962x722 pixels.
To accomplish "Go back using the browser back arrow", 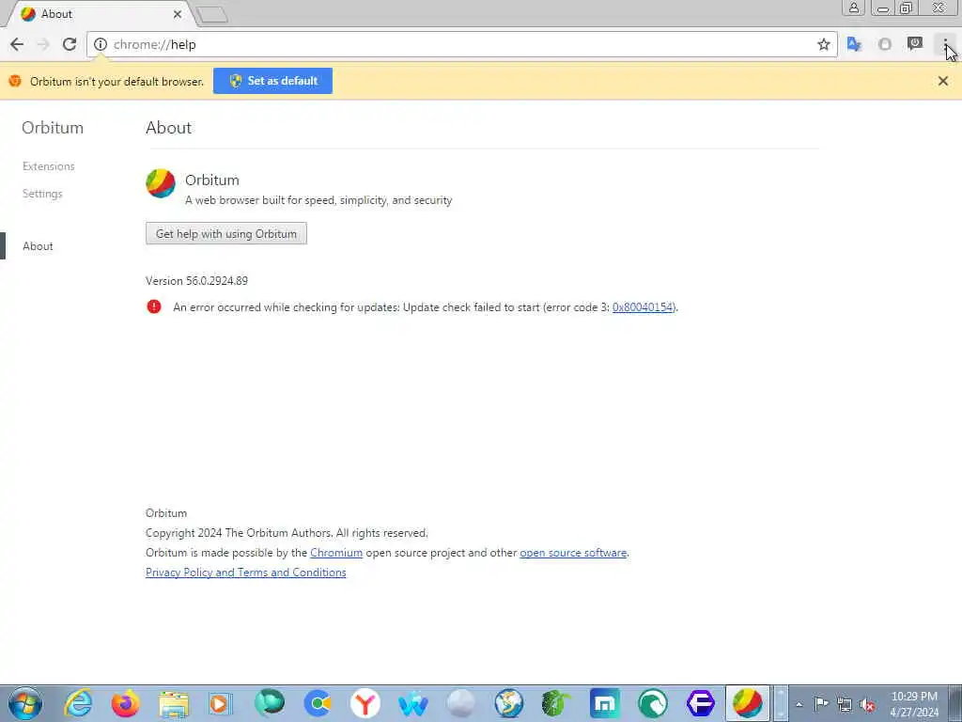I will (17, 44).
